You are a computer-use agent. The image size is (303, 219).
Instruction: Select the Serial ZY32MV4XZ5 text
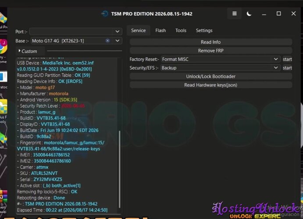48,179
